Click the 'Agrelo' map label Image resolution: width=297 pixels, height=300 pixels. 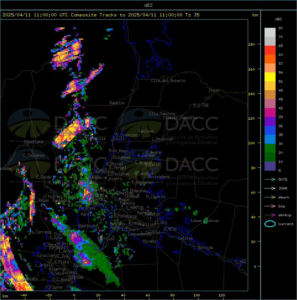pos(87,214)
